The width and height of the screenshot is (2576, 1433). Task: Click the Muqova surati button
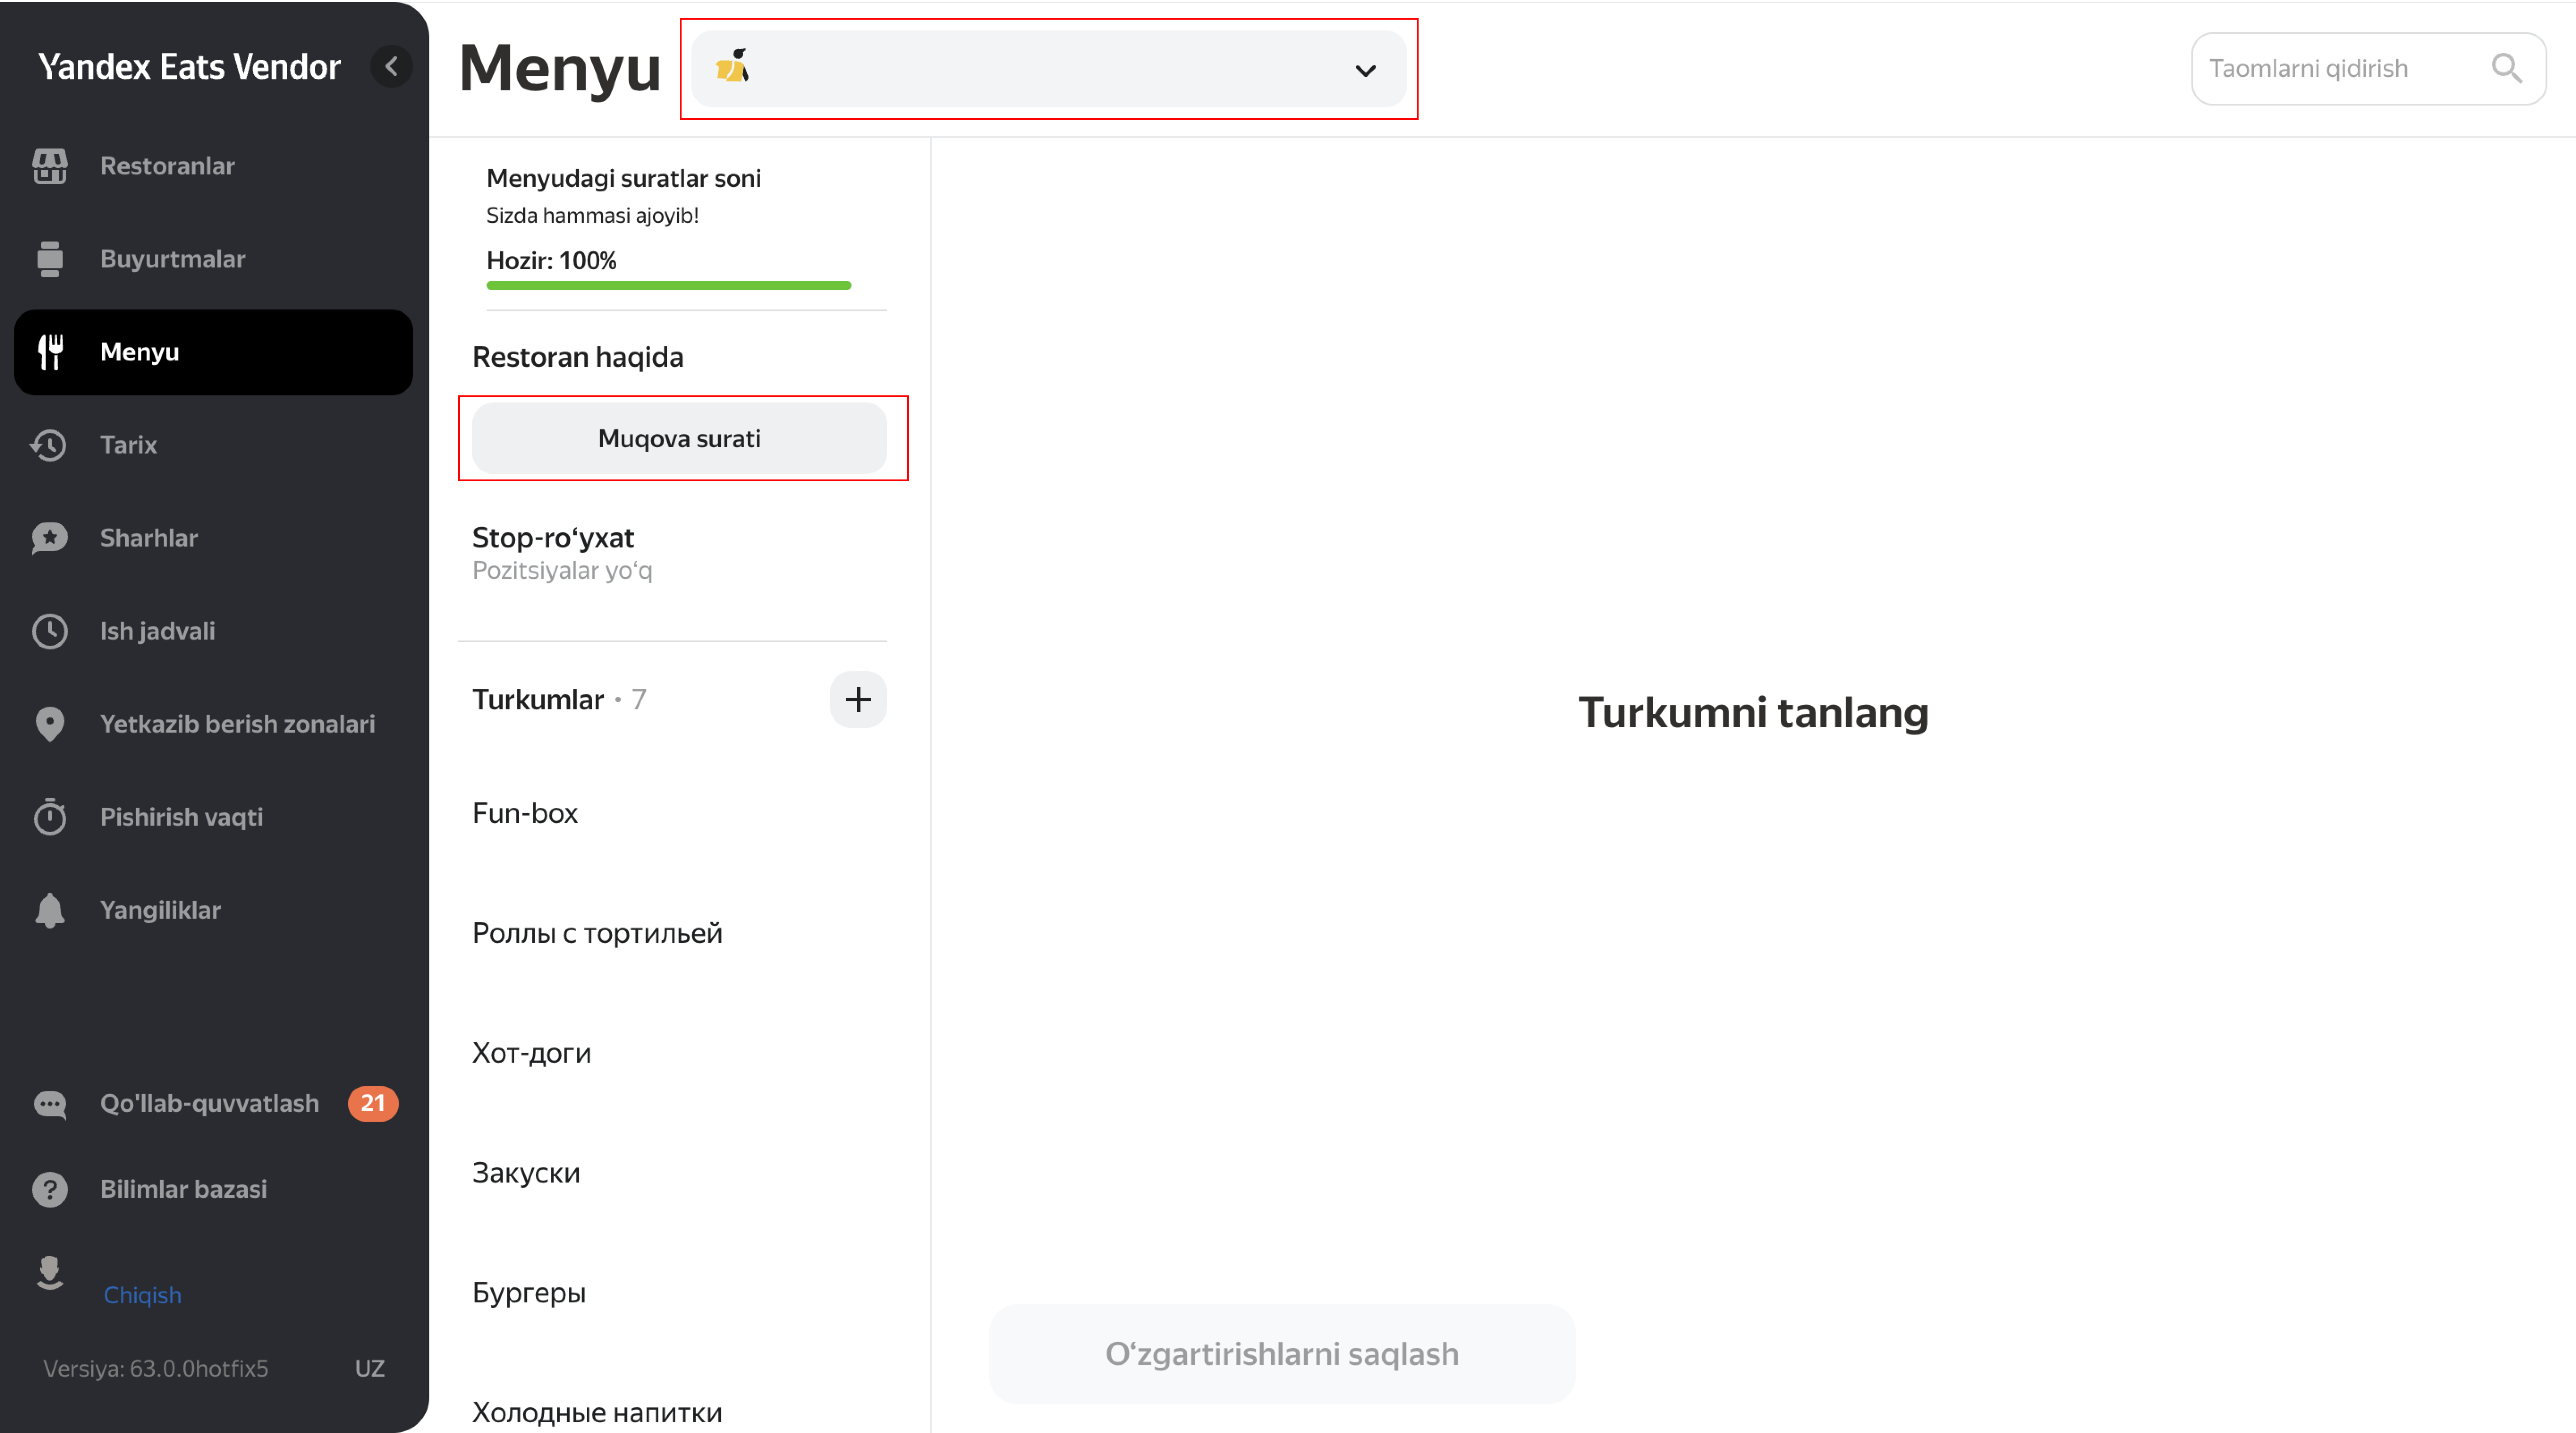pos(679,438)
